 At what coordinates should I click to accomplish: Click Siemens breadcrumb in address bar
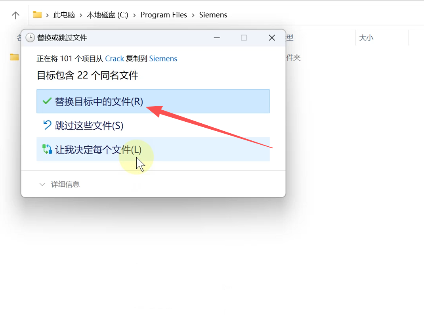(213, 15)
